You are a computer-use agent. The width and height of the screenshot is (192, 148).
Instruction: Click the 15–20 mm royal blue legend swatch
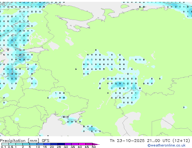(47, 144)
